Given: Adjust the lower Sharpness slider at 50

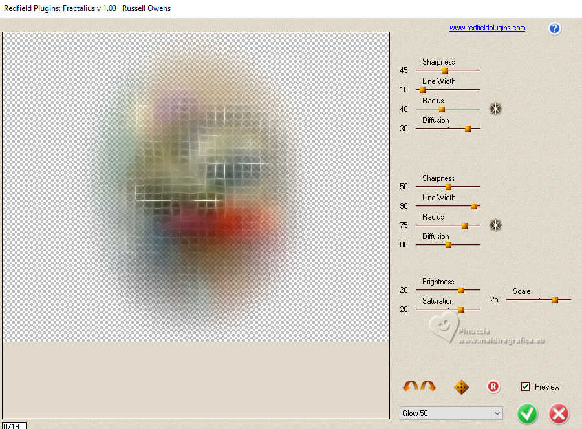Looking at the screenshot, I should click(x=448, y=187).
